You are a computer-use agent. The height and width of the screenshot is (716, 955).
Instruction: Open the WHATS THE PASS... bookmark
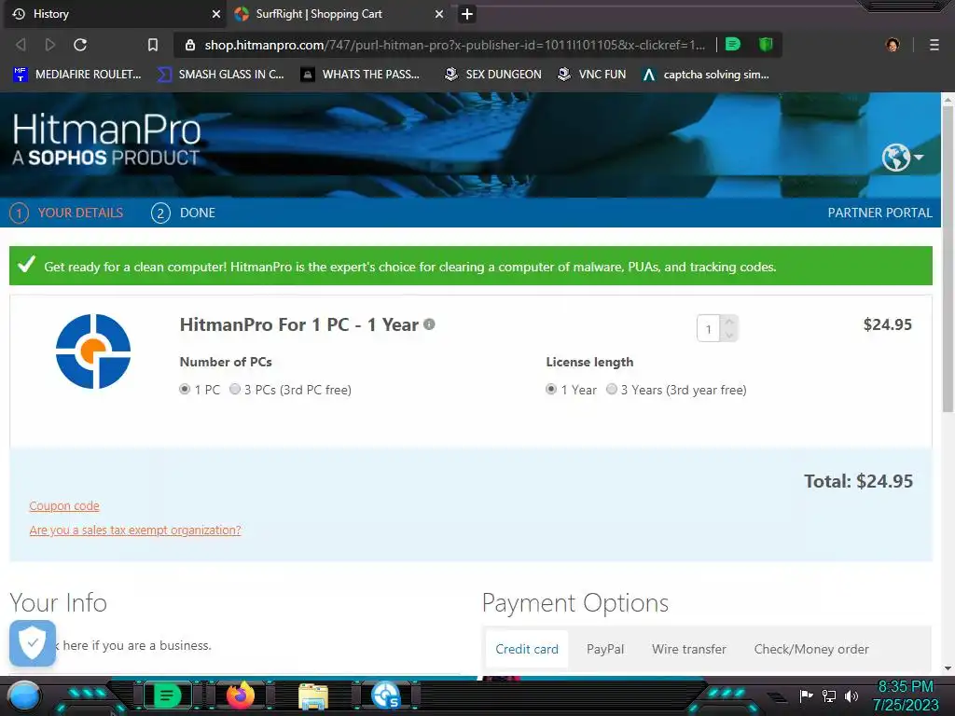pos(360,75)
